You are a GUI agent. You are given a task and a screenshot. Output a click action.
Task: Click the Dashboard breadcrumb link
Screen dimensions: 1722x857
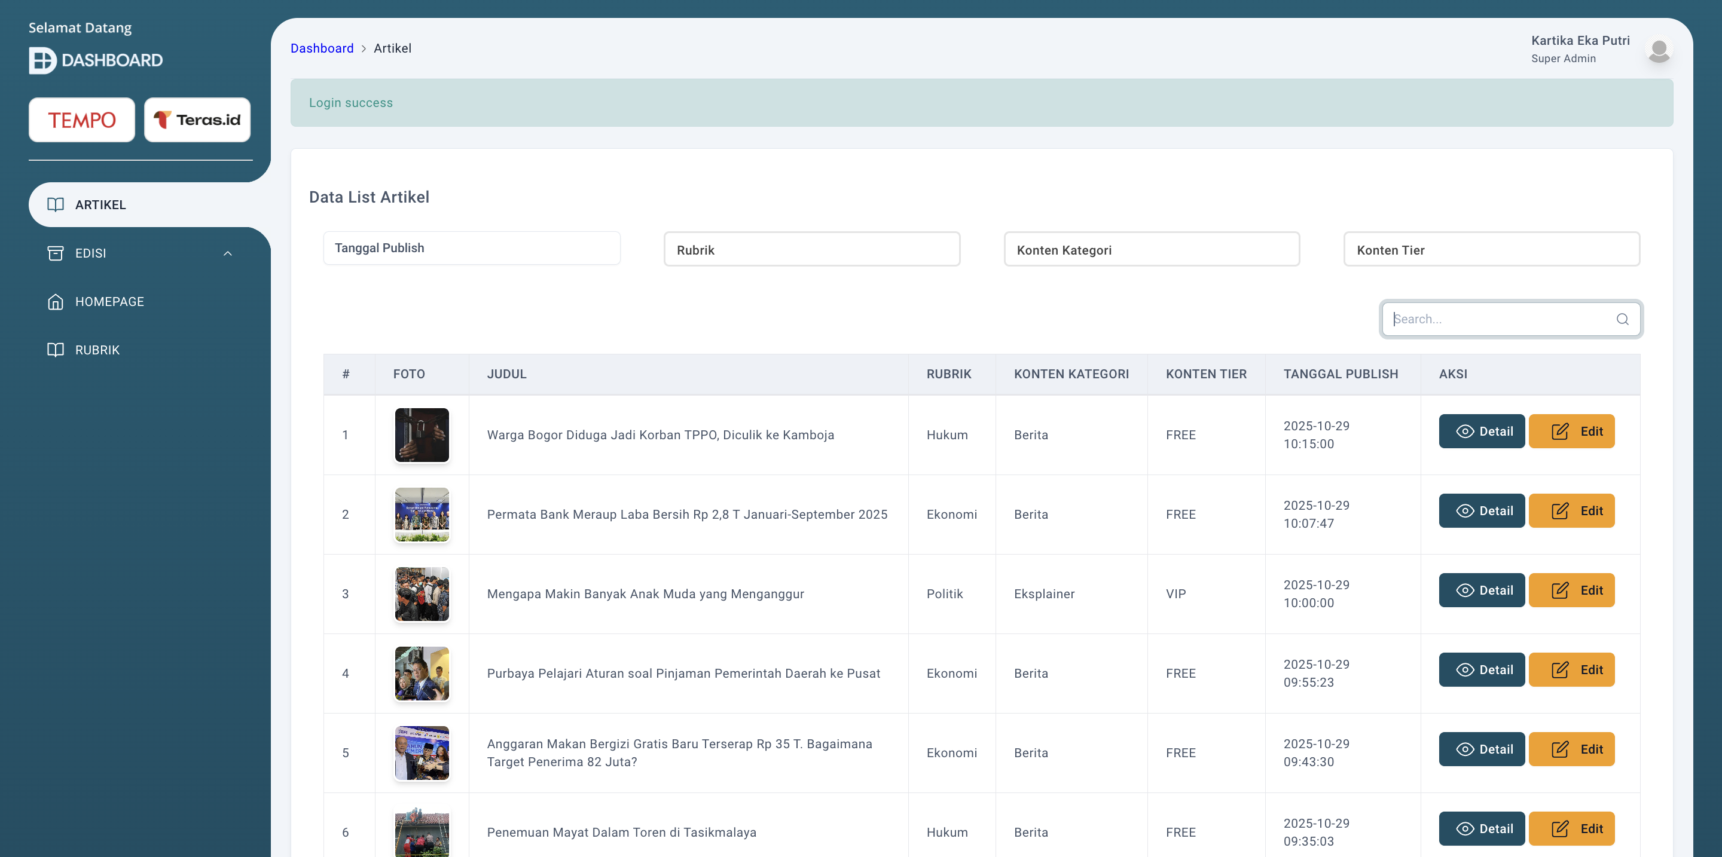[x=322, y=48]
